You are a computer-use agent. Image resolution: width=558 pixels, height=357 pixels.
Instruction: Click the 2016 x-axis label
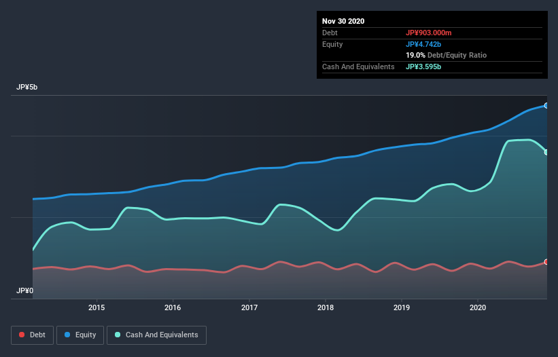[x=173, y=307]
